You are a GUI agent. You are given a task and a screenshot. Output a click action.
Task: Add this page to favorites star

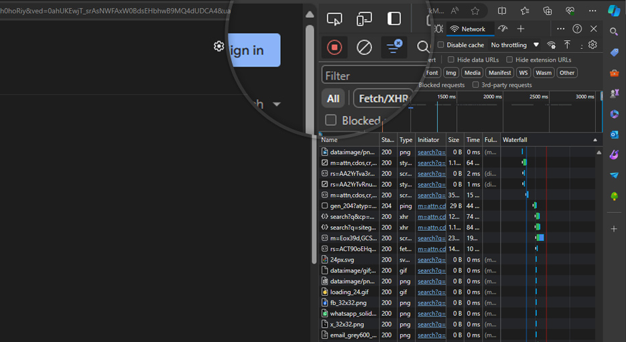pyautogui.click(x=475, y=11)
